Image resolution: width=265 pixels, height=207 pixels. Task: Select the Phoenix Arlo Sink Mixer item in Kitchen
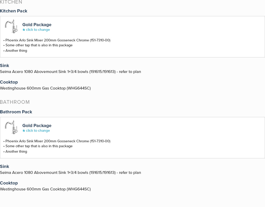tap(58, 40)
